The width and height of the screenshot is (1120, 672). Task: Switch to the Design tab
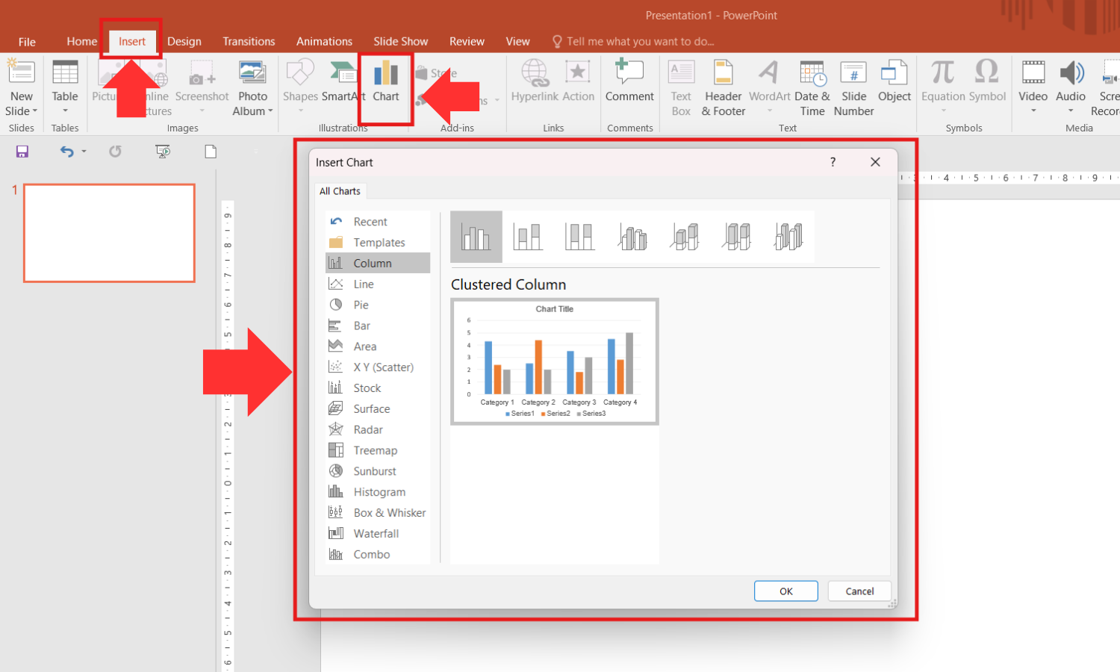coord(184,42)
